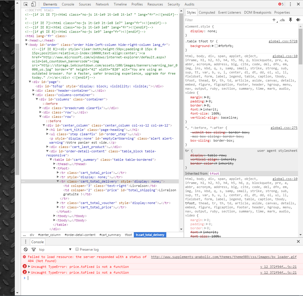Click the diamond icon beside the pin
Viewport: 303px width, 296px height.
298,20
